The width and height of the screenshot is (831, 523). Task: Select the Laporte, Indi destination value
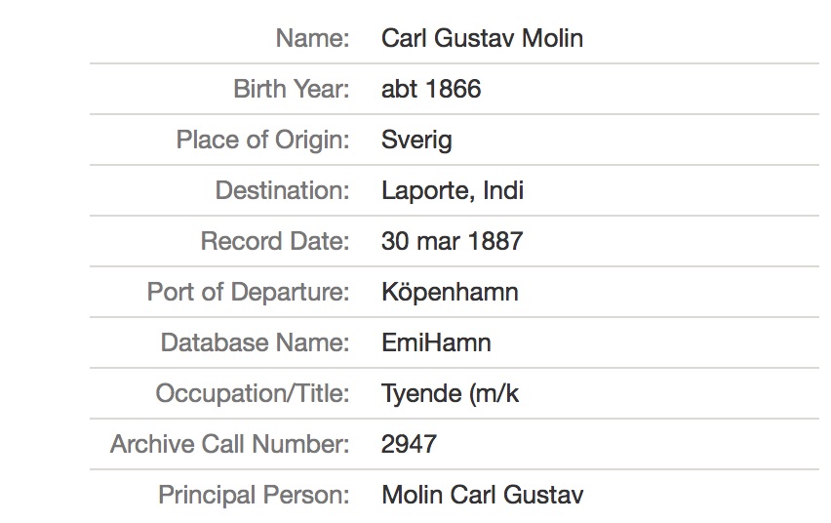453,190
